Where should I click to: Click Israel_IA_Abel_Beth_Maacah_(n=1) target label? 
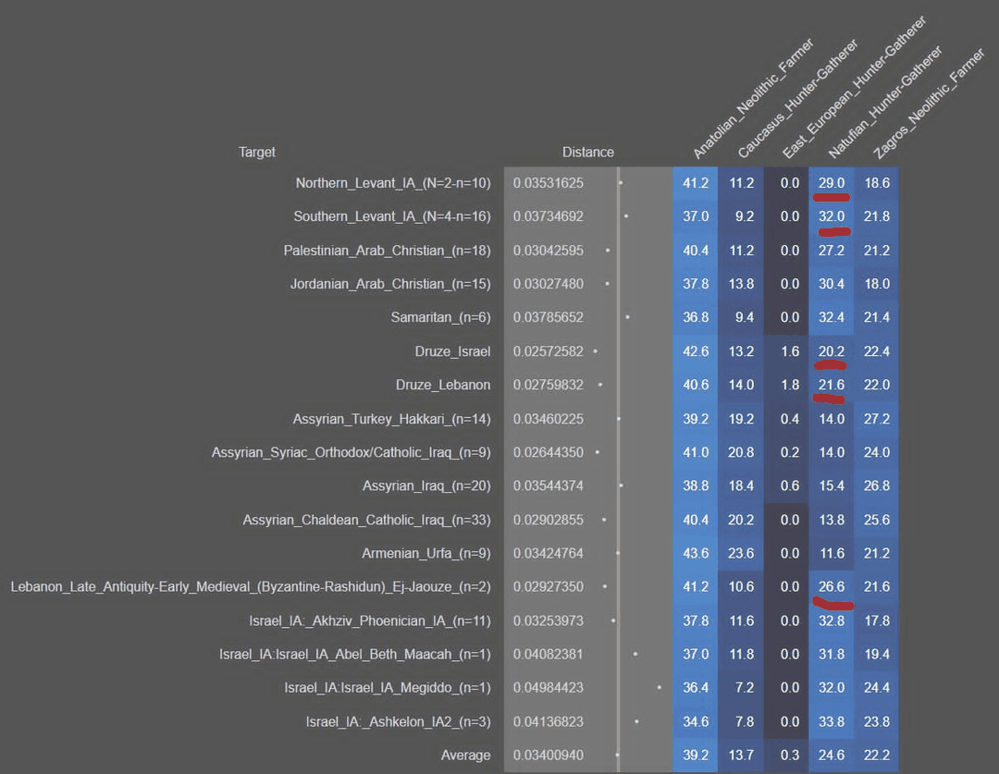(355, 654)
